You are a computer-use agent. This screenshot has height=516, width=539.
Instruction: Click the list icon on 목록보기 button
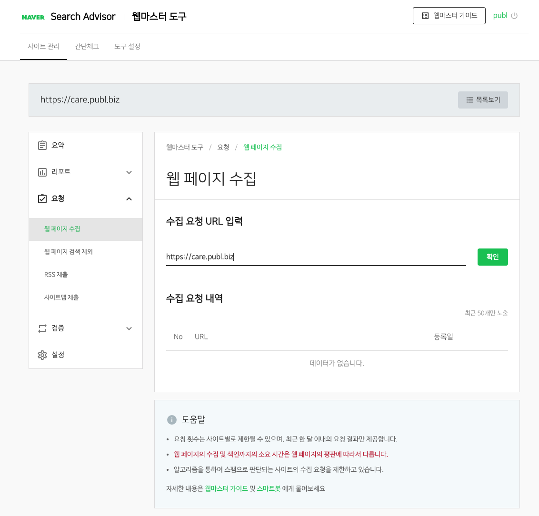tap(469, 100)
